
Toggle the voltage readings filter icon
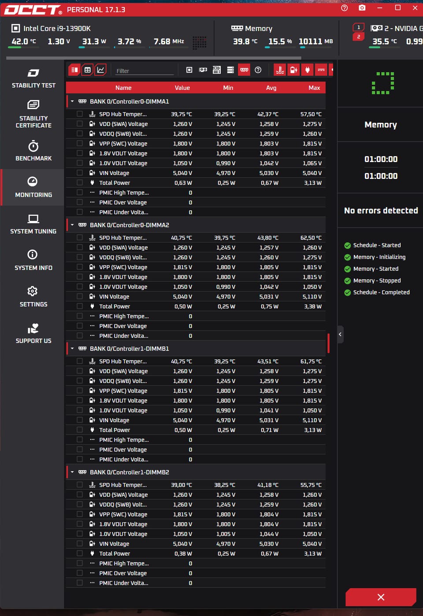coord(293,70)
